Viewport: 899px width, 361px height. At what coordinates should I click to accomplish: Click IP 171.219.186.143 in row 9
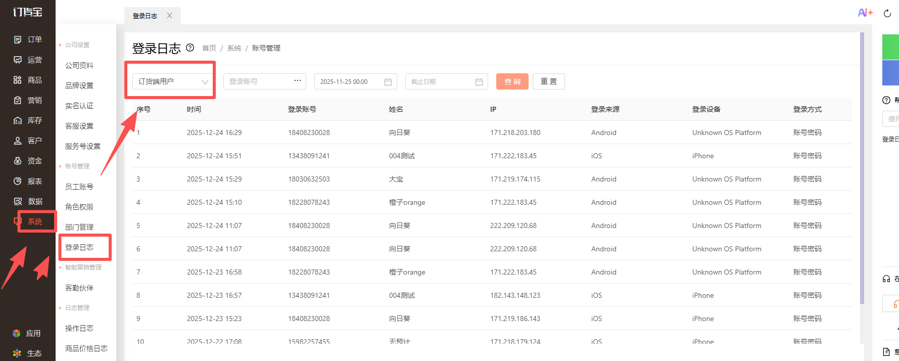[x=515, y=319]
